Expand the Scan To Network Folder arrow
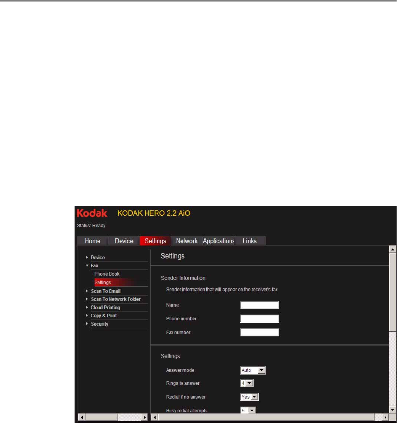 click(87, 299)
